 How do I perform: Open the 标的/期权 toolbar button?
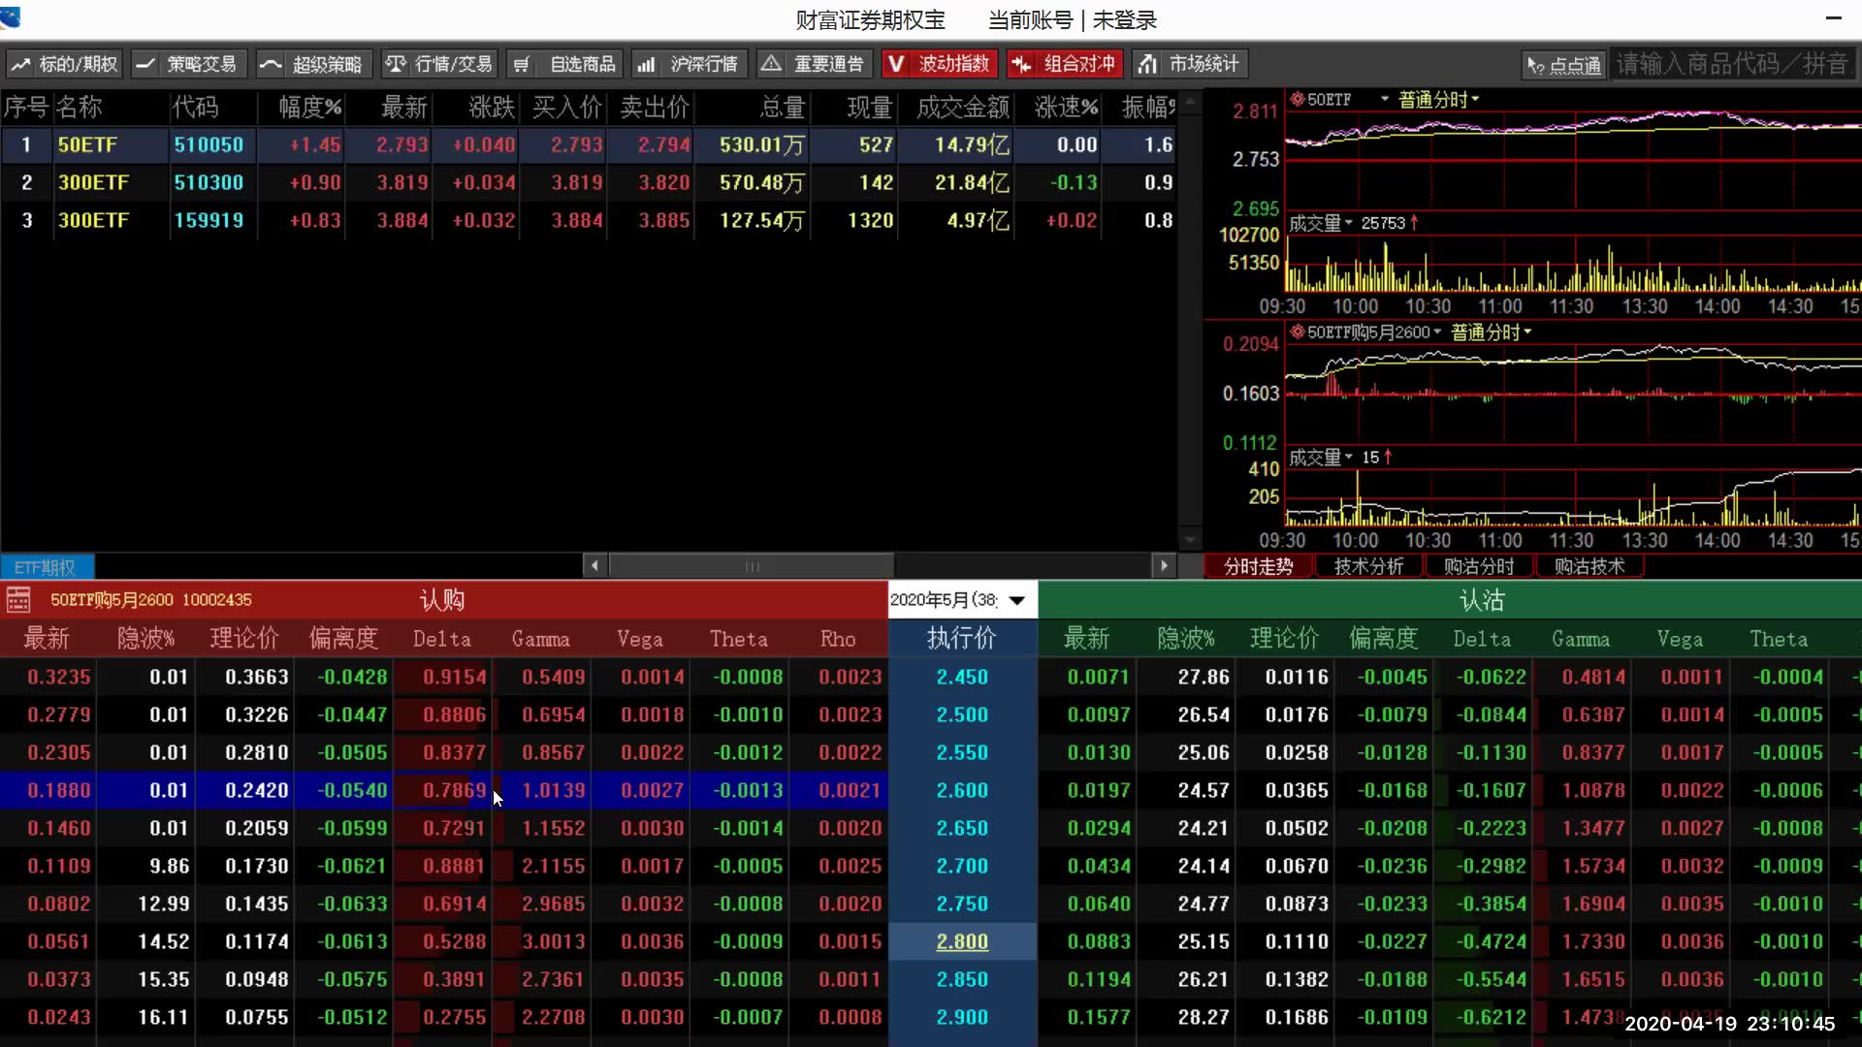pos(64,64)
